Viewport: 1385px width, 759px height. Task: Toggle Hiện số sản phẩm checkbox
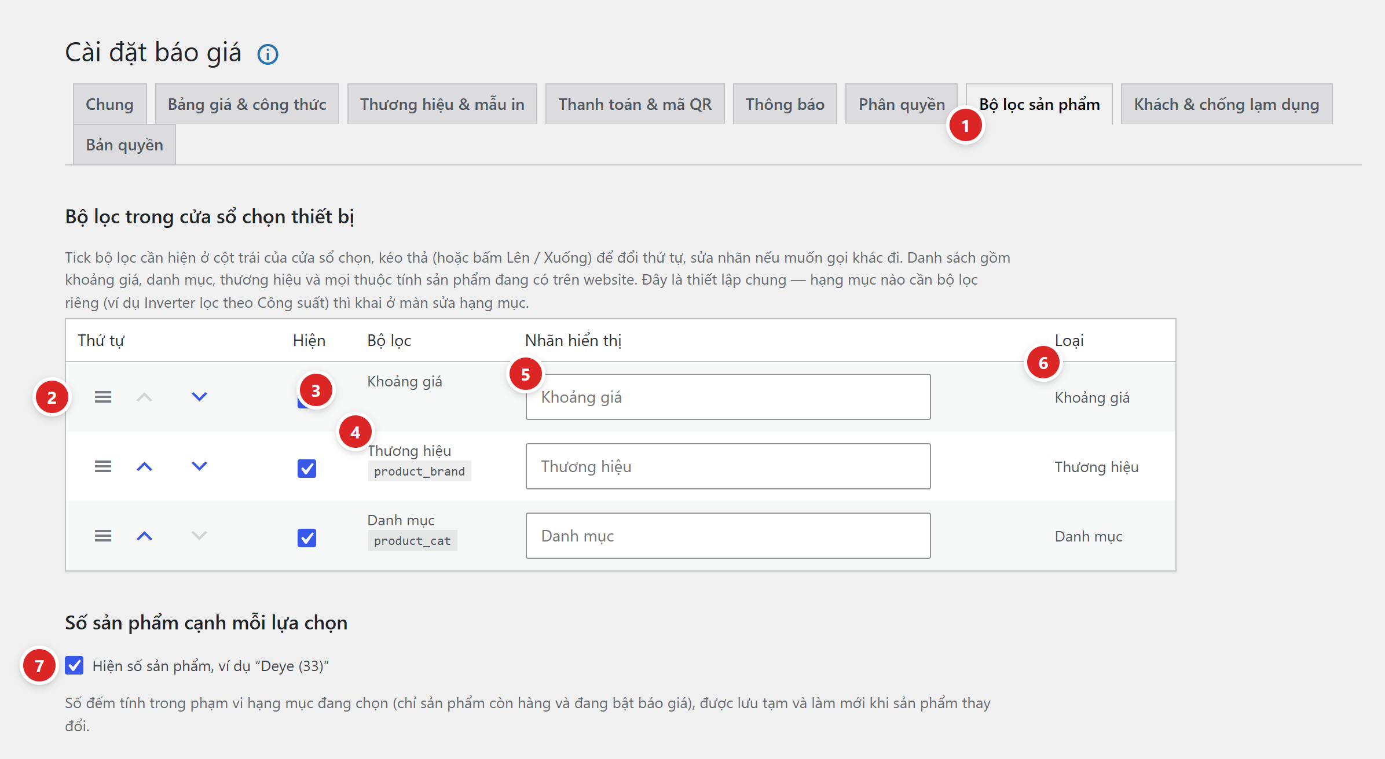(74, 665)
